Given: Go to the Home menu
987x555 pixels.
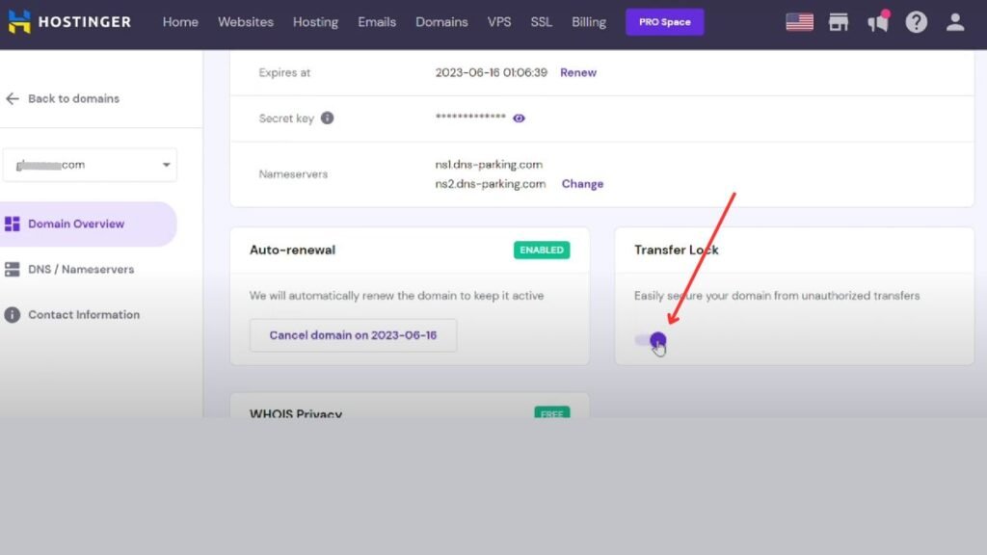Looking at the screenshot, I should click(180, 22).
